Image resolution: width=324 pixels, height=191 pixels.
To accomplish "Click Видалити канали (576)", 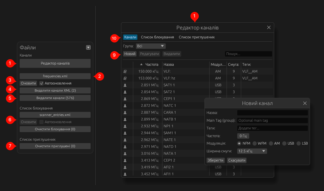I will pos(55,98).
